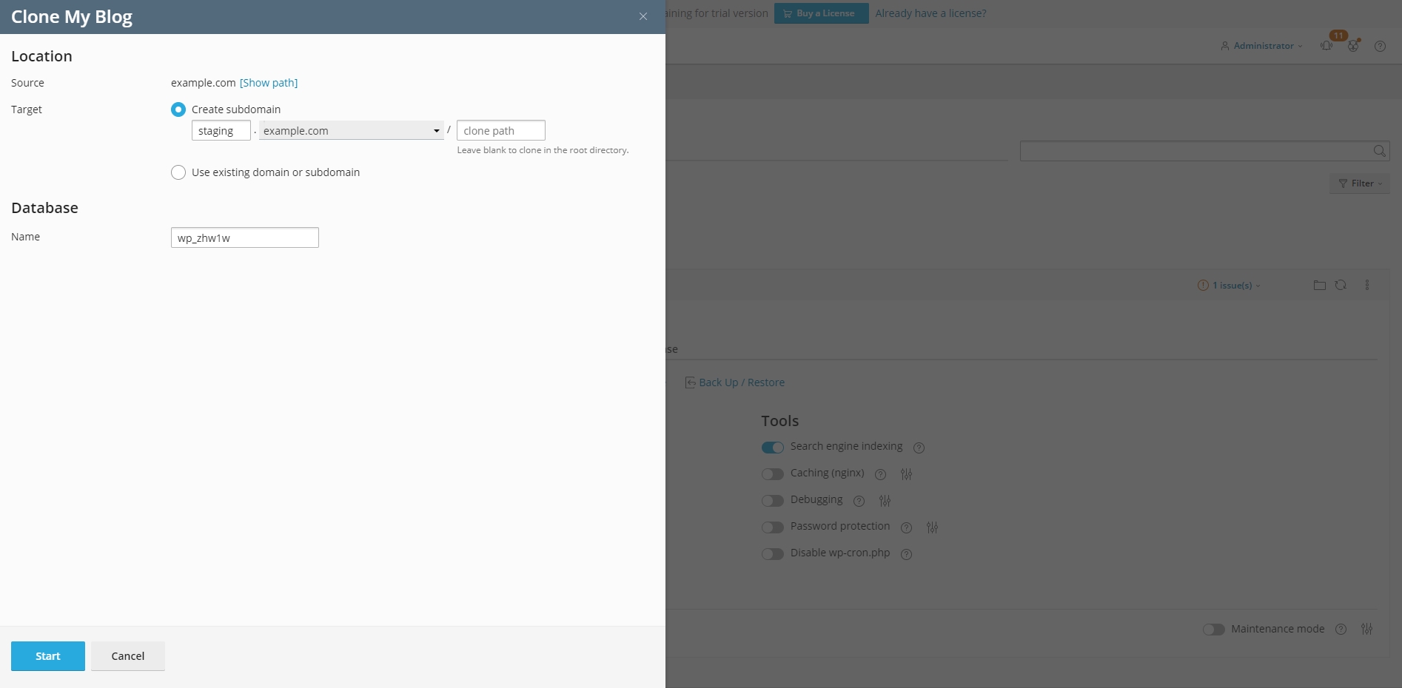Expand the 1 issue(s) dropdown
1402x688 pixels.
coord(1231,286)
